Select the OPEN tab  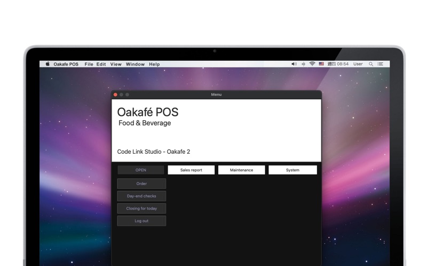(x=141, y=170)
